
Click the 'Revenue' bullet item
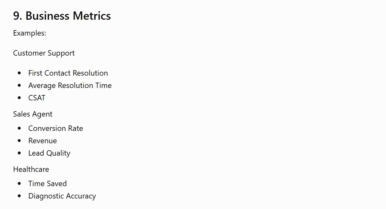click(x=43, y=141)
